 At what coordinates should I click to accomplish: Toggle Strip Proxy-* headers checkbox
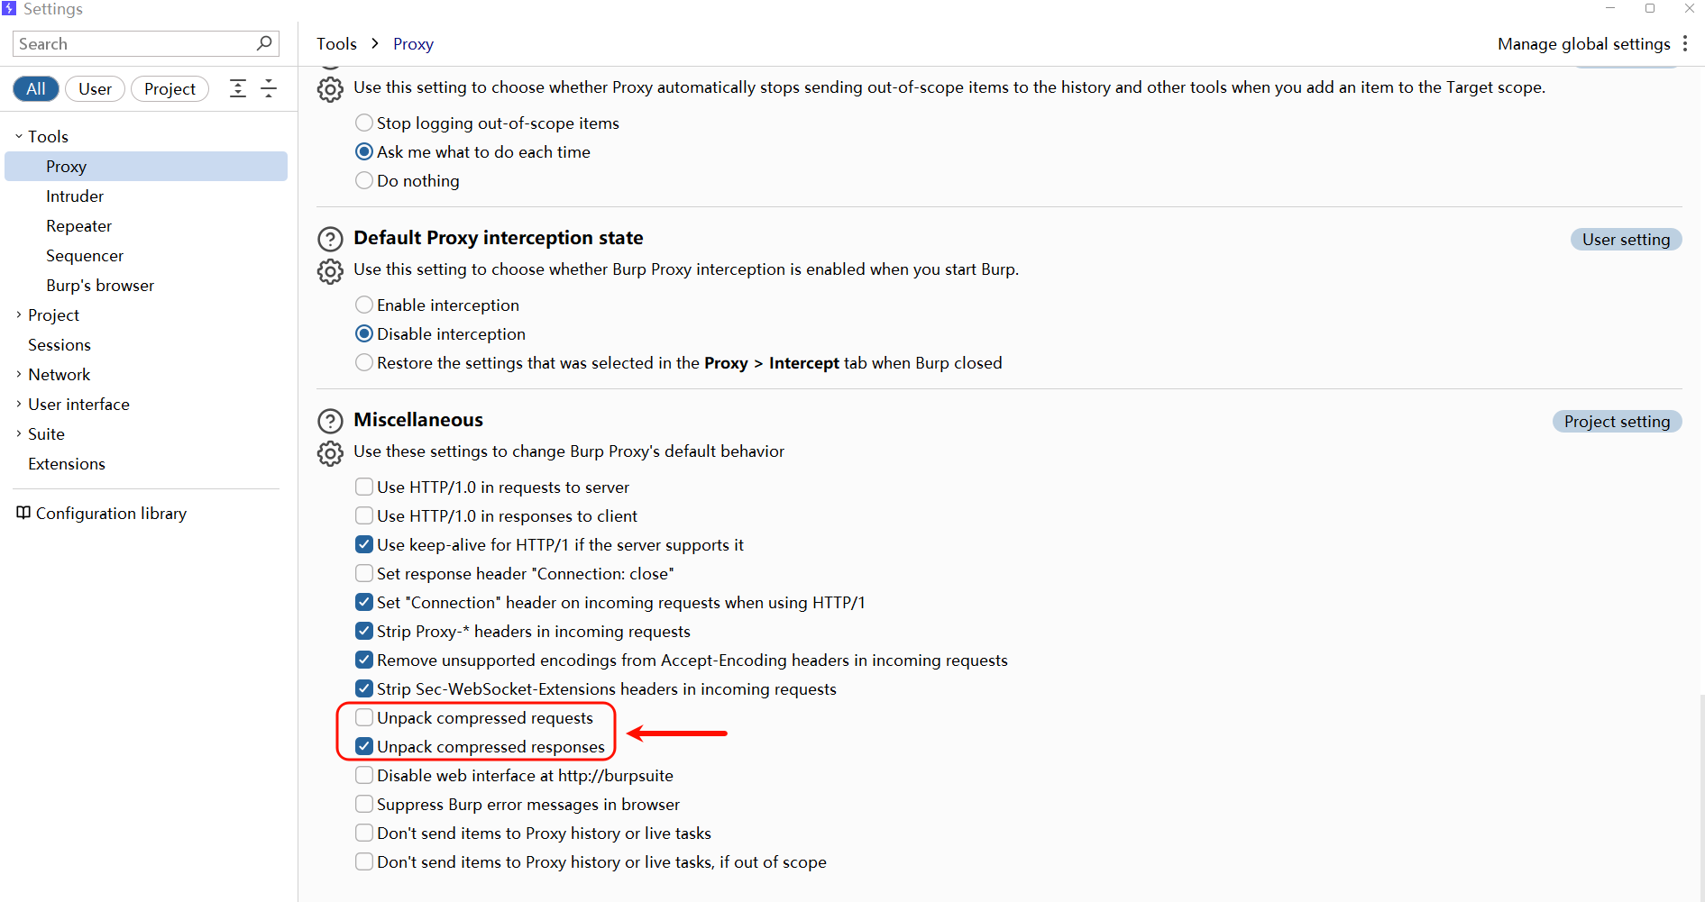[364, 631]
